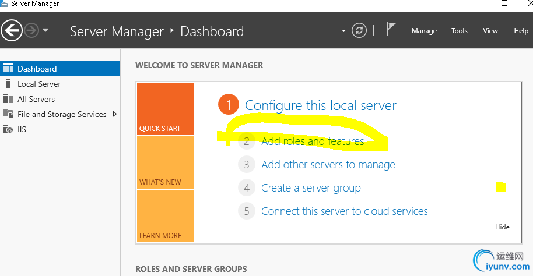Select IIS in the sidebar
This screenshot has width=533, height=276.
[60, 129]
